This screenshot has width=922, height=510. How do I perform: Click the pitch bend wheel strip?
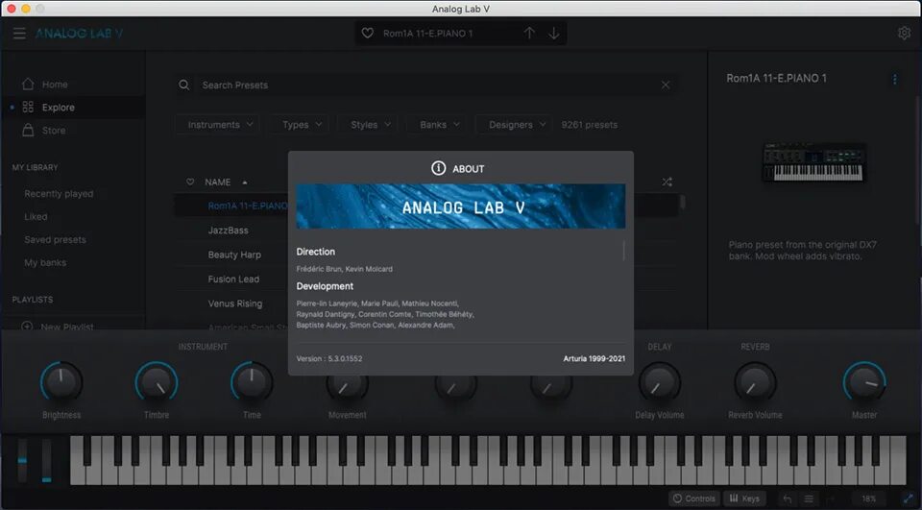click(22, 460)
